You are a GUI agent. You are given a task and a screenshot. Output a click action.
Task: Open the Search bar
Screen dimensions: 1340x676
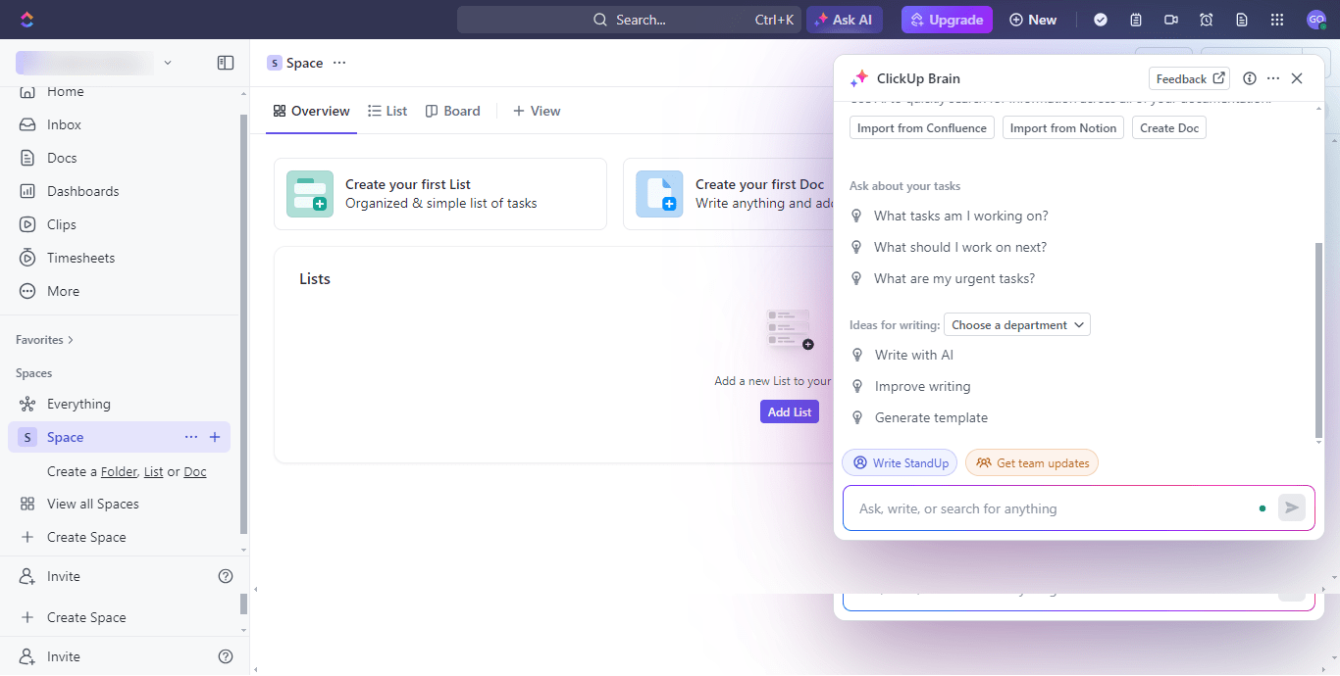(629, 20)
